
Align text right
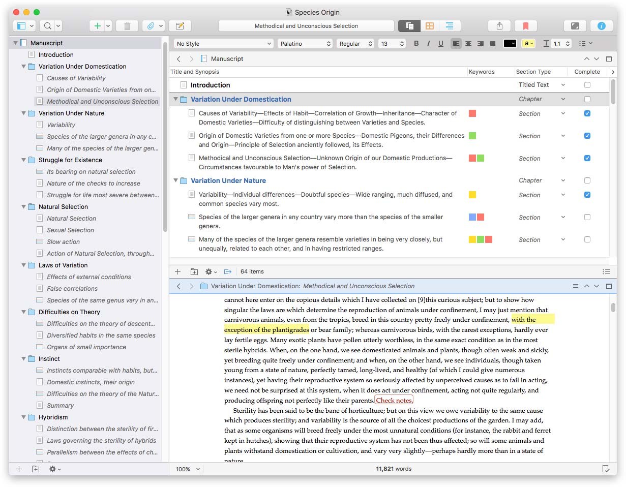coord(481,44)
